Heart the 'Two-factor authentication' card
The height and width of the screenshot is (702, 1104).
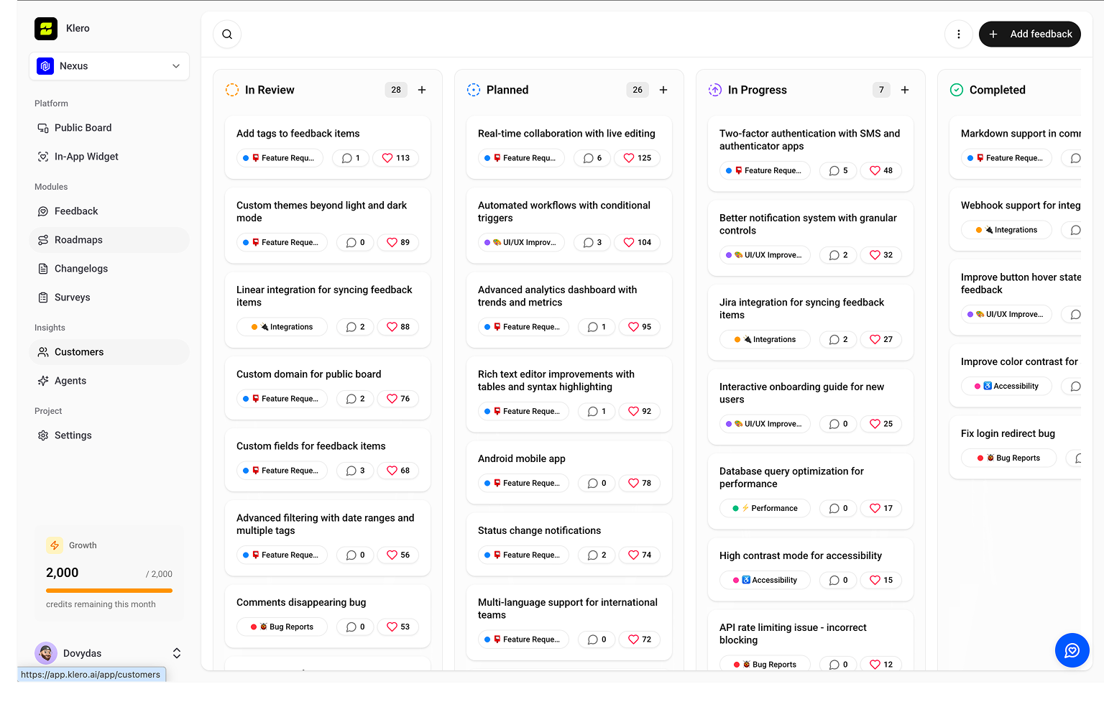pos(881,170)
